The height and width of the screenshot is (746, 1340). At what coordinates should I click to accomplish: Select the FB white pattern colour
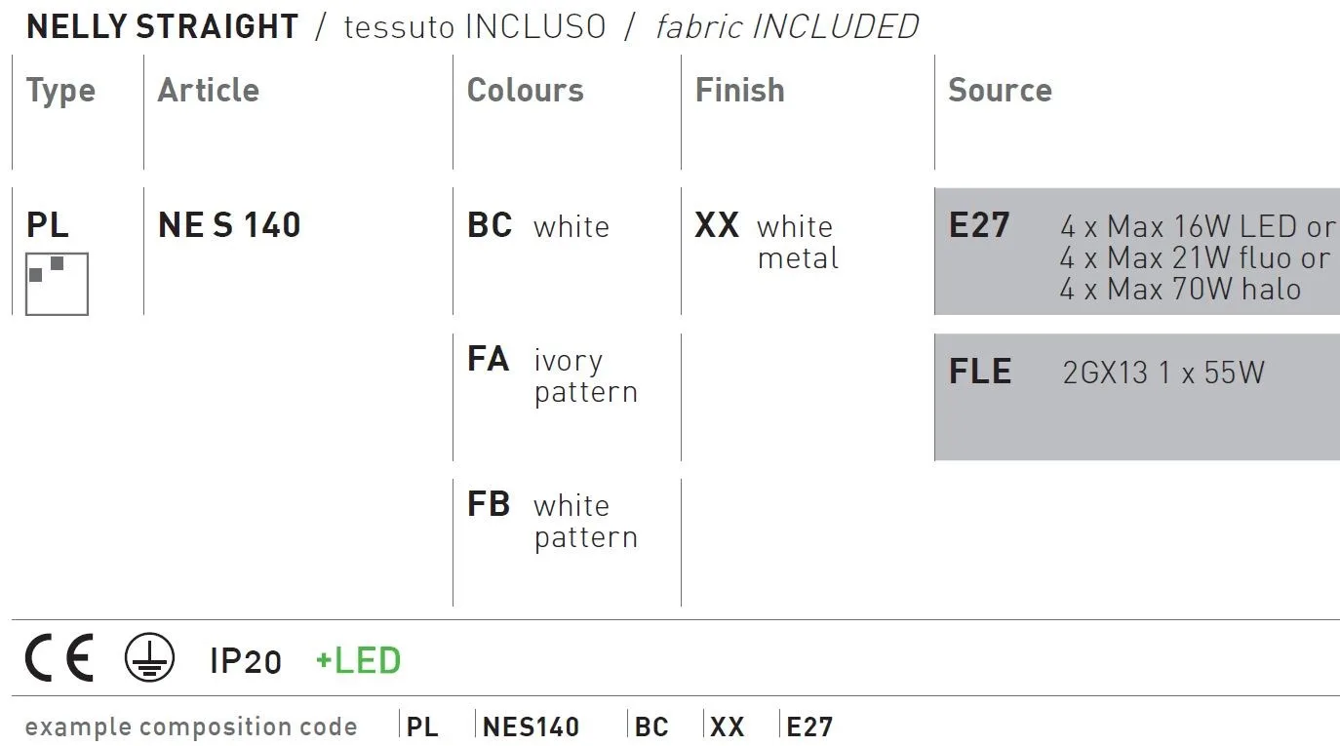[552, 520]
